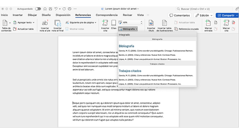Click the Mostrar notas button
The height and width of the screenshot is (134, 239).
tap(75, 29)
